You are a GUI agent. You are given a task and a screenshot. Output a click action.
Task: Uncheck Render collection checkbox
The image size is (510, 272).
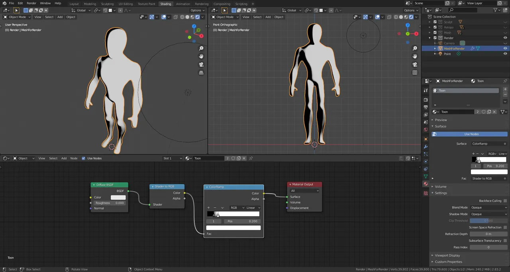click(x=435, y=38)
